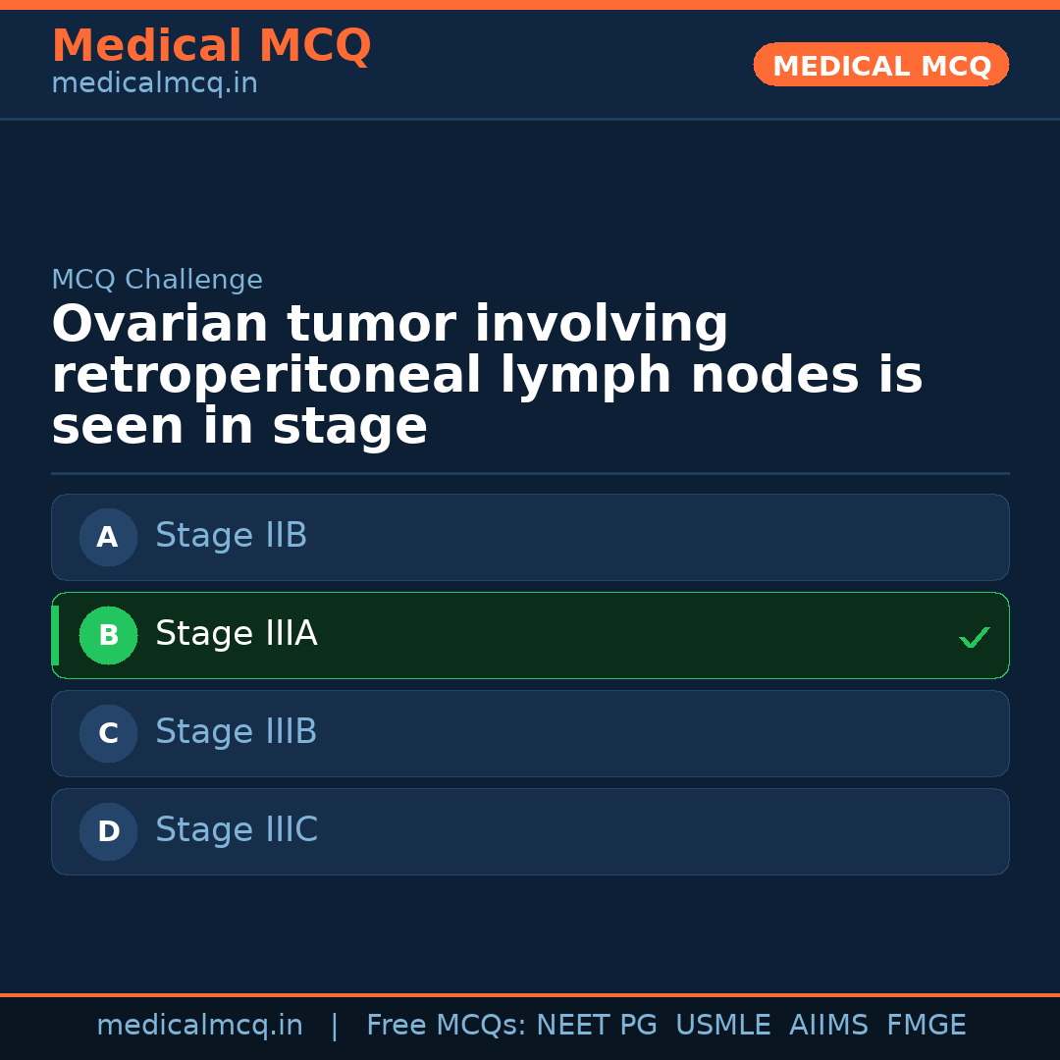Click the orange MEDICAL MCQ badge
The width and height of the screenshot is (1060, 1060).
(x=880, y=65)
